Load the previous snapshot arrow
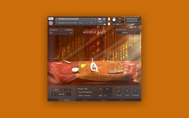 click(x=85, y=23)
